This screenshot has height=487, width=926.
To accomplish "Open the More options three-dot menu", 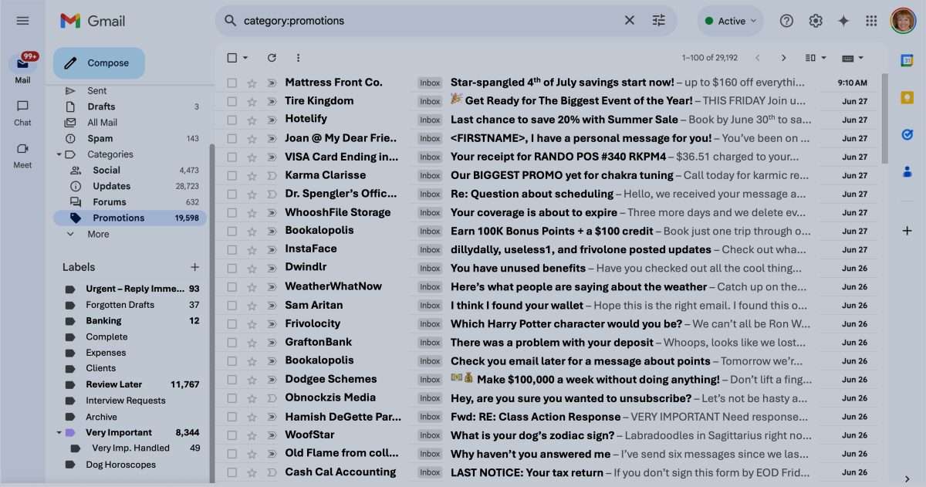I will [x=298, y=58].
